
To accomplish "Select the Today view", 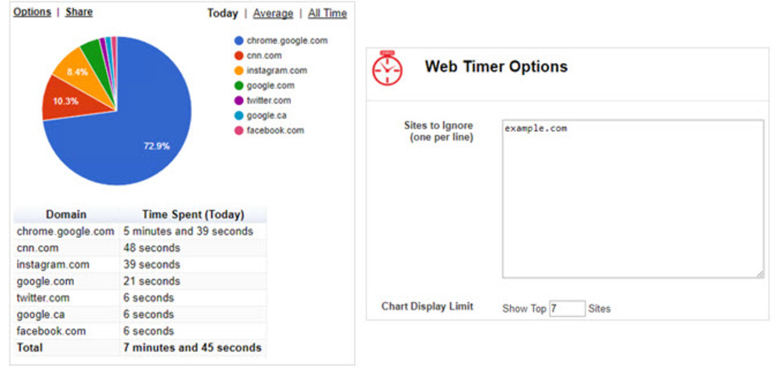I will (x=222, y=14).
